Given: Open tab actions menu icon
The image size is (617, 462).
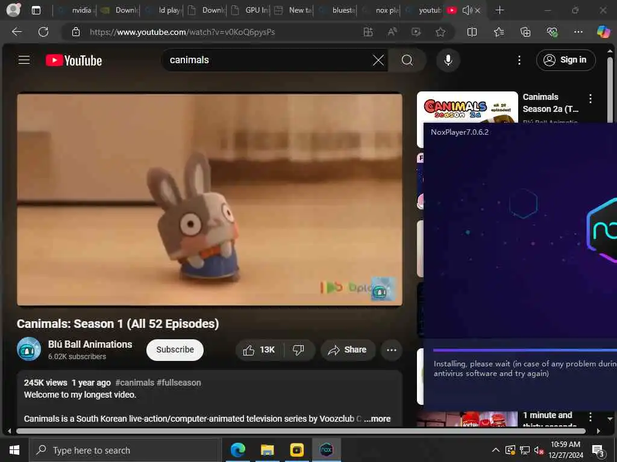Looking at the screenshot, I should [x=36, y=10].
